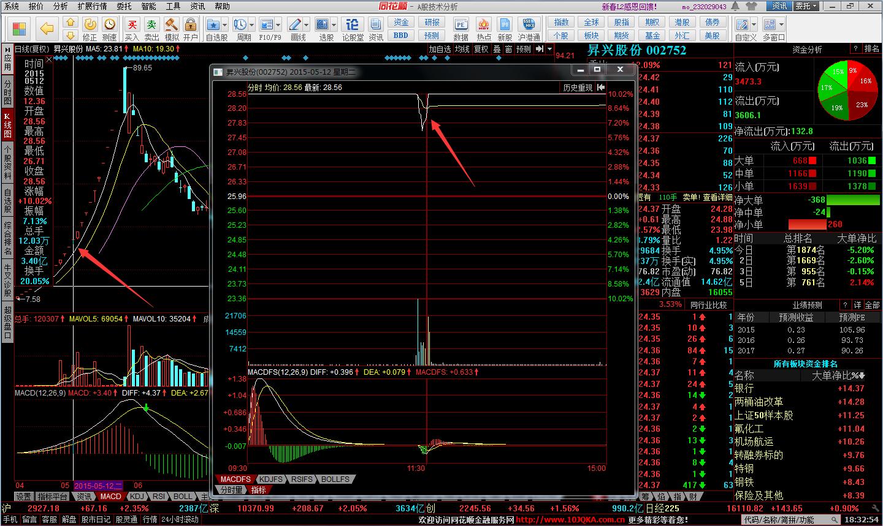
Task: Open the 热点 hot topics flame icon
Action: (x=484, y=29)
